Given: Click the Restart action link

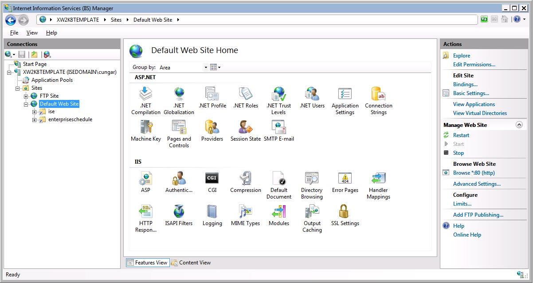Looking at the screenshot, I should (461, 135).
